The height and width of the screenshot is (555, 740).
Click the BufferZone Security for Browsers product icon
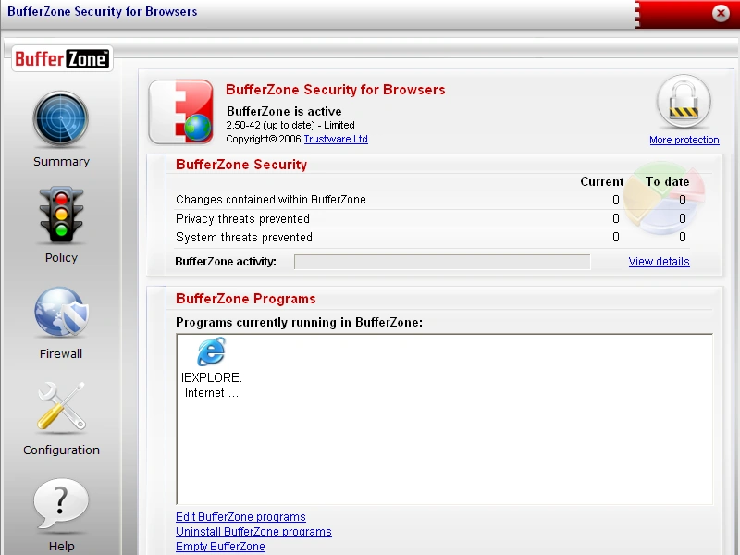click(x=181, y=112)
